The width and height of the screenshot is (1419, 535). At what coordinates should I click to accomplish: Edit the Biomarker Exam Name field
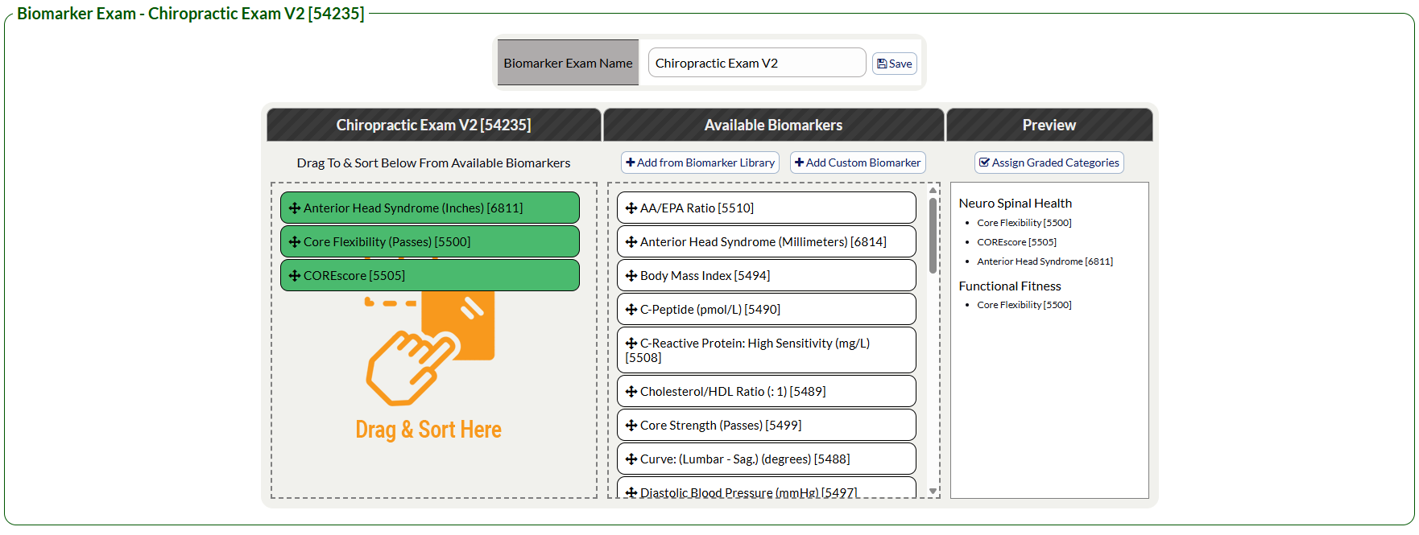(x=757, y=63)
